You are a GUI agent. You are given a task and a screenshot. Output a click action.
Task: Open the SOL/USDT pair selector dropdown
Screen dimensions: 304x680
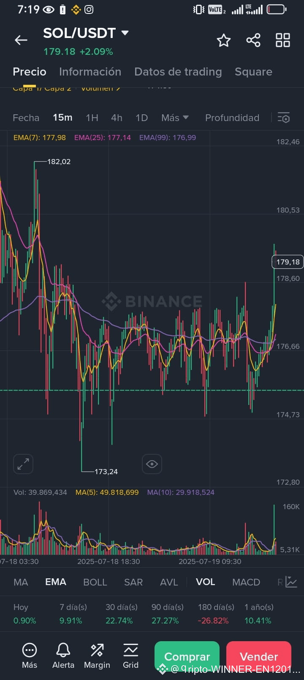86,33
